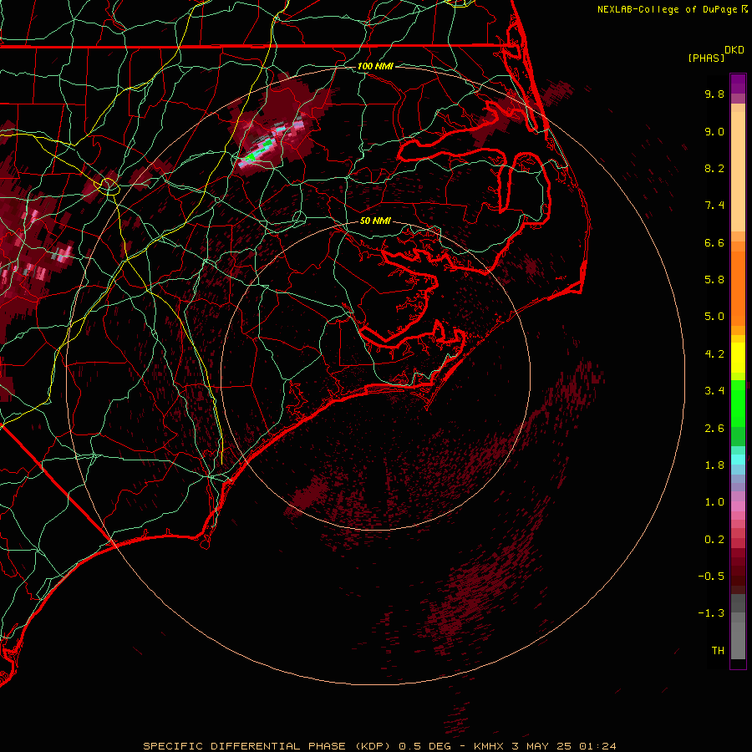The height and width of the screenshot is (752, 752).
Task: Pick the purple swatch at top of color bar
Action: 738,84
